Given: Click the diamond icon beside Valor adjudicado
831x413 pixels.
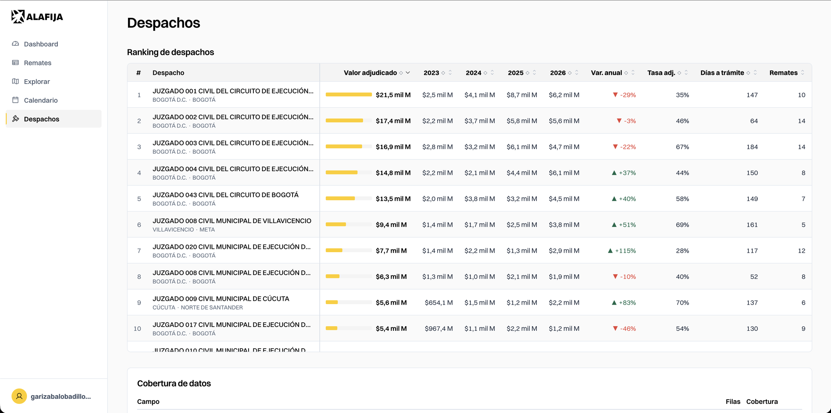Looking at the screenshot, I should coord(401,73).
